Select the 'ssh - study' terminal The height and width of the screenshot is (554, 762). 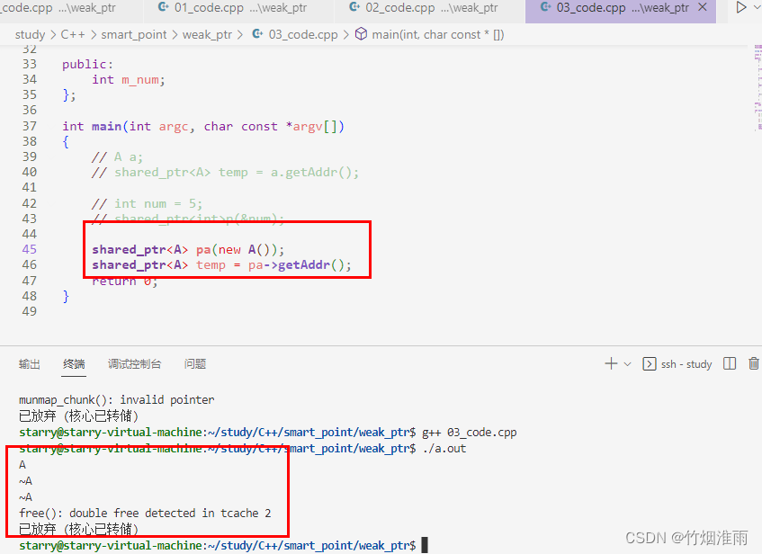click(677, 364)
